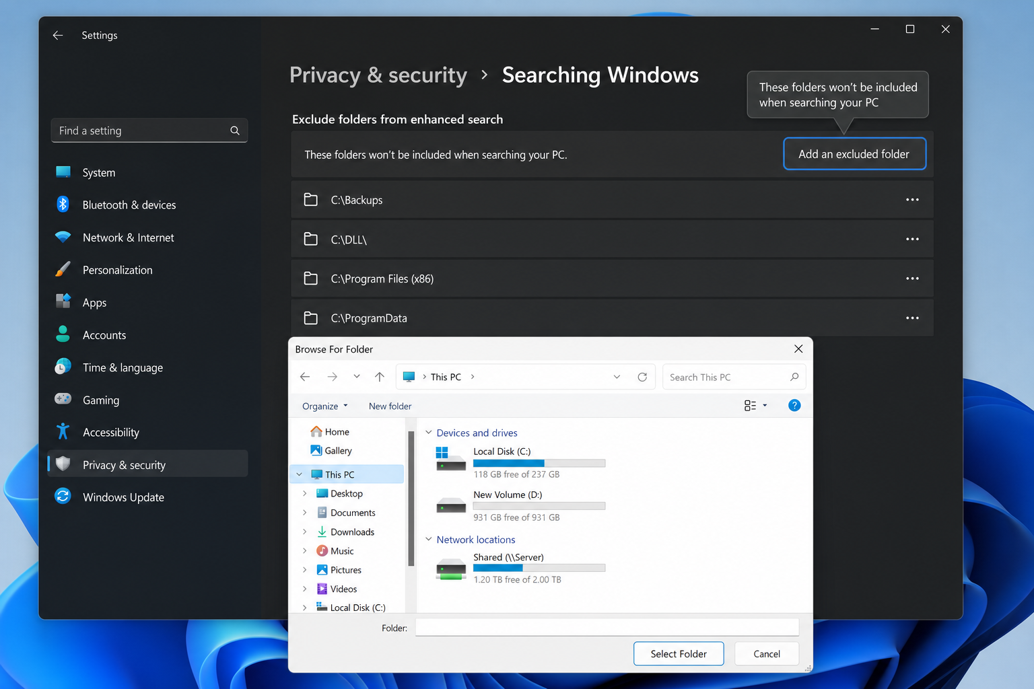The height and width of the screenshot is (689, 1034).
Task: Refresh the This PC location
Action: tap(642, 377)
